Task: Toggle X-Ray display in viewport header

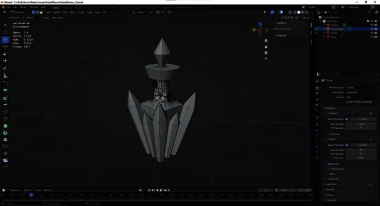Action: pos(290,12)
